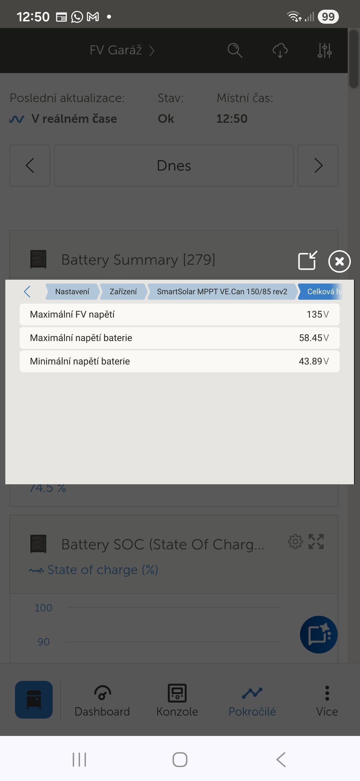Tap the cloud download icon

(x=280, y=50)
